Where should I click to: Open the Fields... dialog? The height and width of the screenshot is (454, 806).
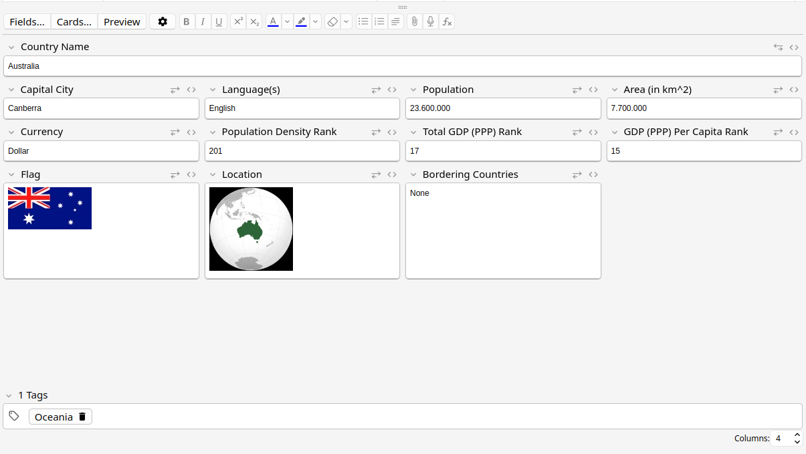point(27,21)
